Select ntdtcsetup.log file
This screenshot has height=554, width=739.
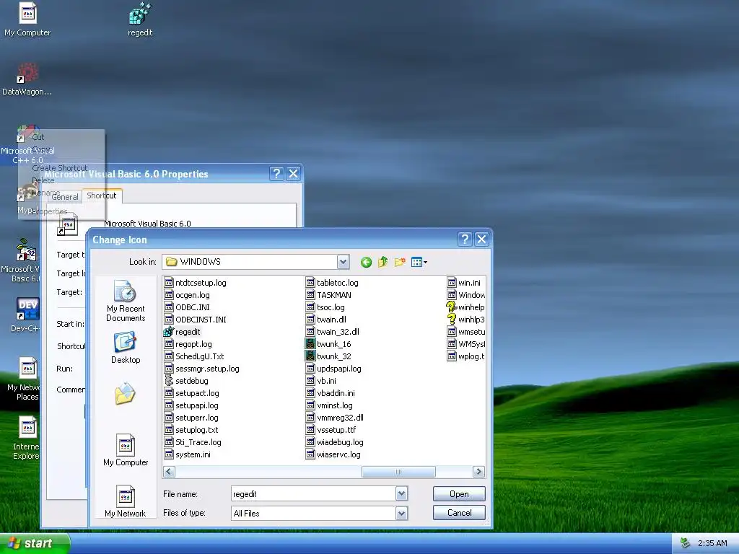click(x=196, y=283)
